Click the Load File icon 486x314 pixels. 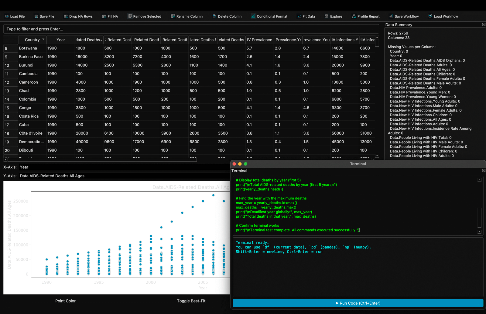pyautogui.click(x=7, y=16)
